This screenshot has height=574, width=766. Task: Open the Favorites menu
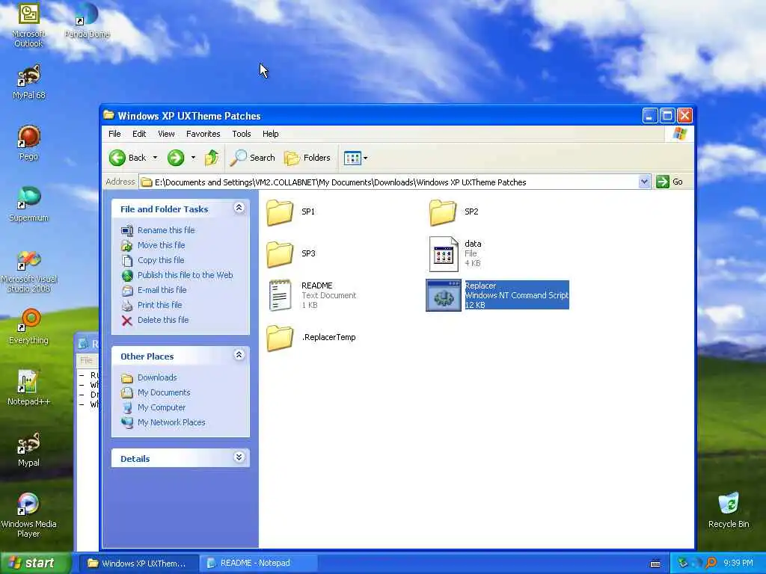(203, 134)
